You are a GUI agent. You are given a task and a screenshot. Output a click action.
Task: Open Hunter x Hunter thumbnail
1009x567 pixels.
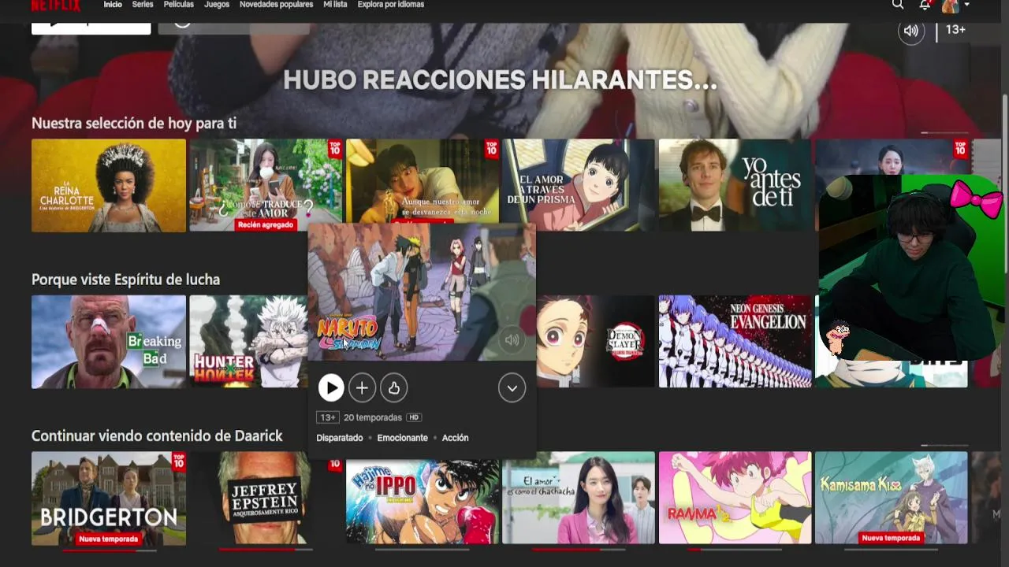click(x=248, y=342)
